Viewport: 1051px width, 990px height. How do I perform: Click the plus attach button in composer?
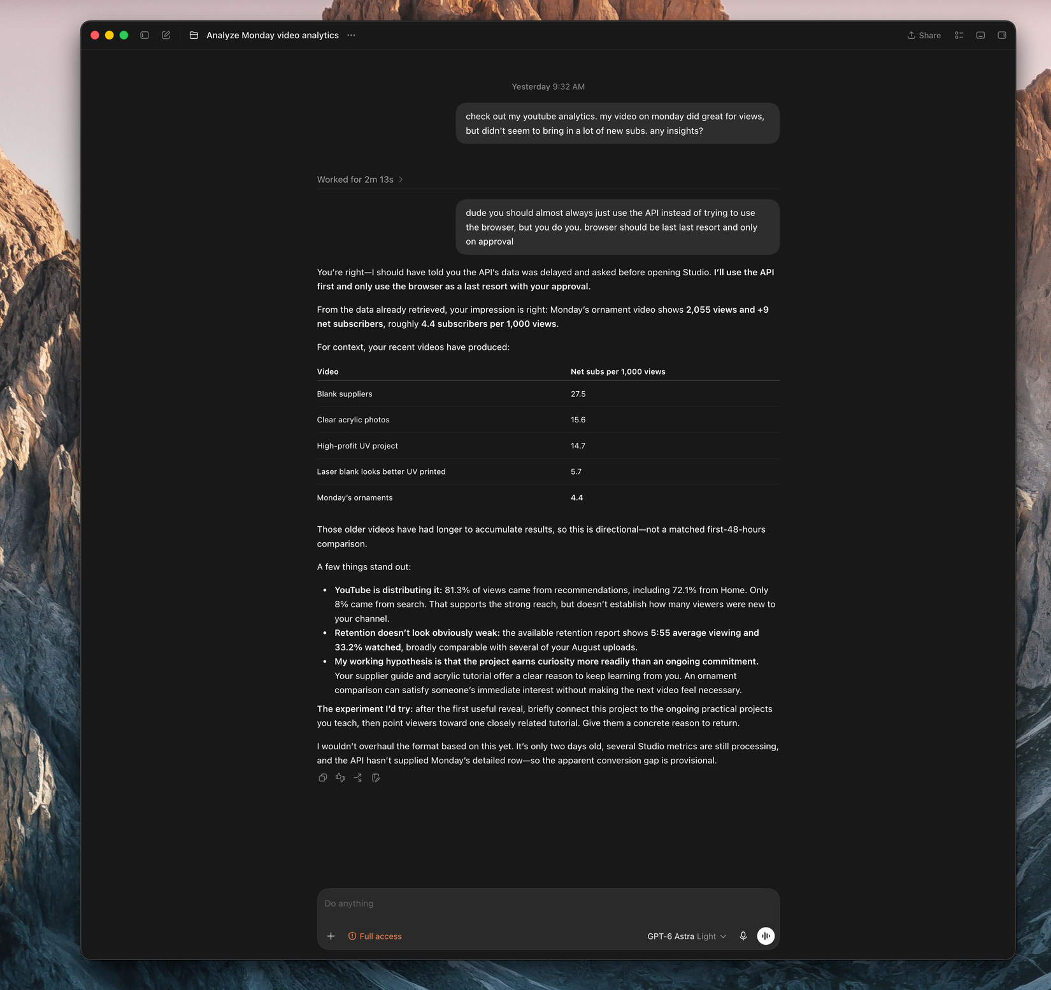[x=331, y=936]
